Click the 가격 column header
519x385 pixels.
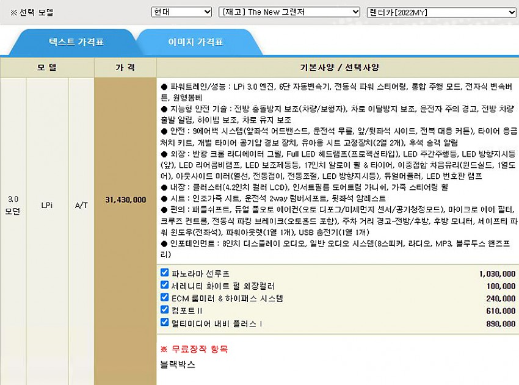coord(125,67)
